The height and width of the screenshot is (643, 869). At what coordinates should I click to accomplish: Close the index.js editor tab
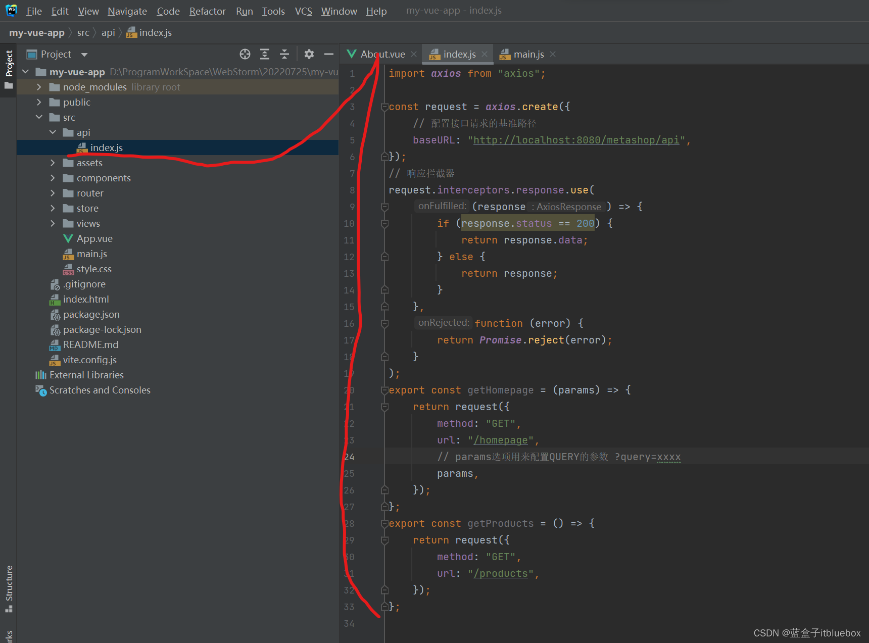tap(485, 54)
